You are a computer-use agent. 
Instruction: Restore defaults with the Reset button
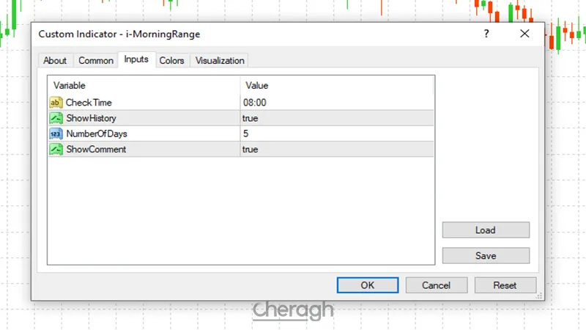pos(505,285)
